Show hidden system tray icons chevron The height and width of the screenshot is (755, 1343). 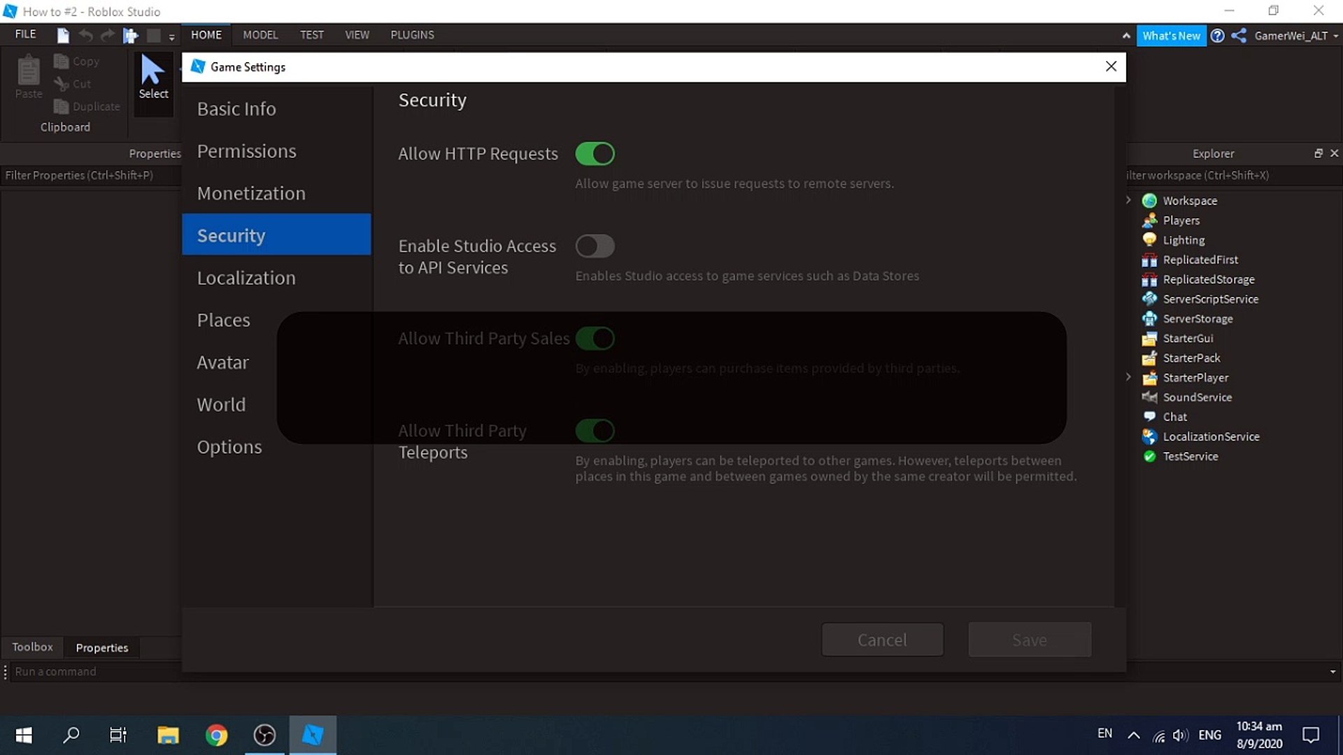pyautogui.click(x=1134, y=735)
